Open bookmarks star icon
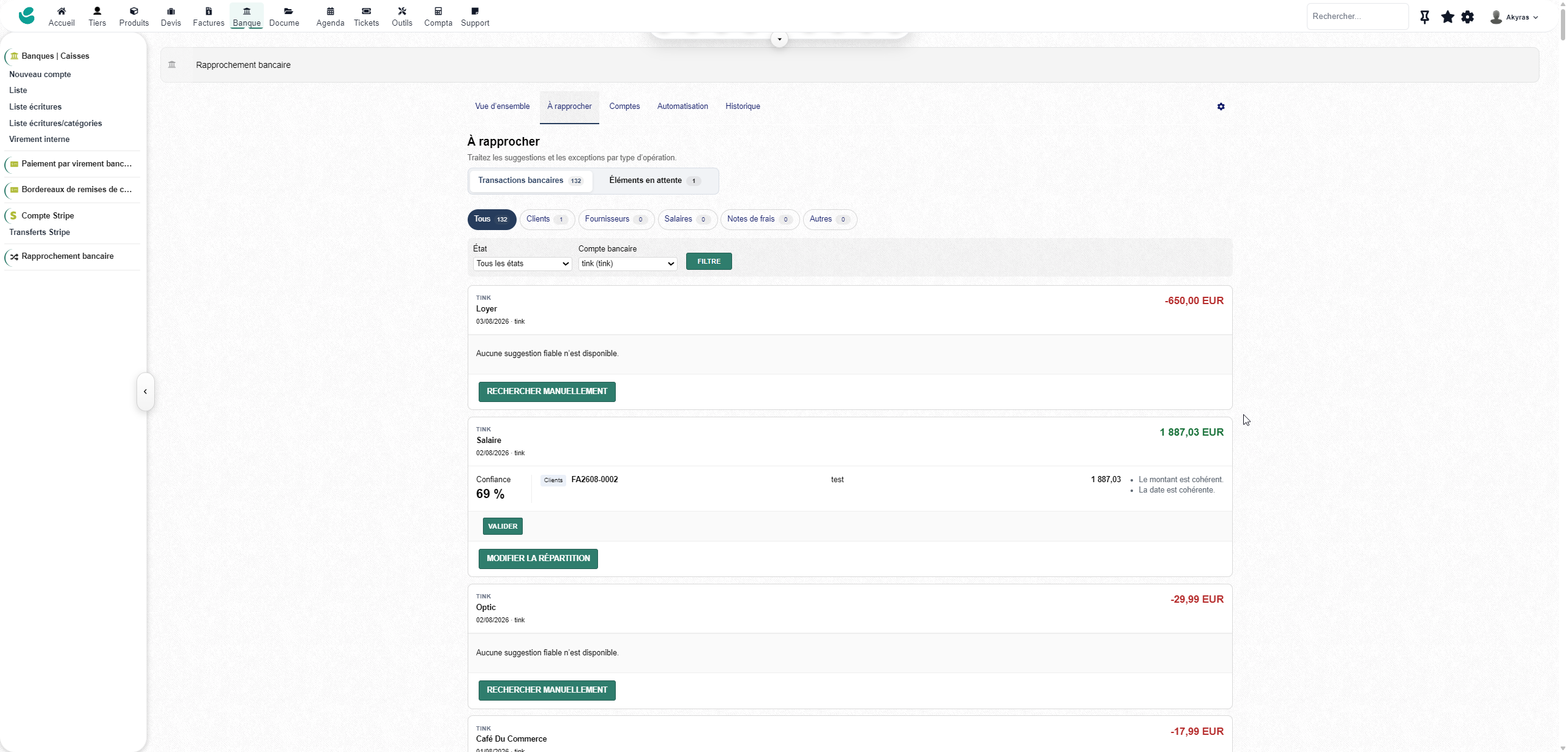The image size is (1567, 752). [1447, 17]
